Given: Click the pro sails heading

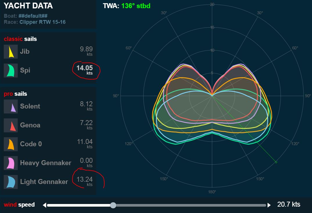Looking at the screenshot, I should [15, 94].
